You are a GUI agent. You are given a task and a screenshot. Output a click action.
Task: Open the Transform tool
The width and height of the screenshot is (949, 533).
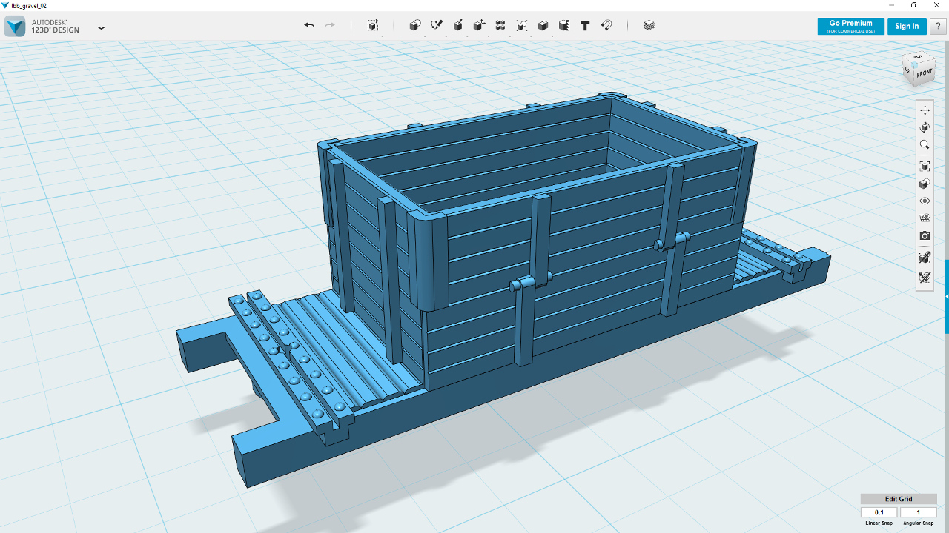[373, 25]
